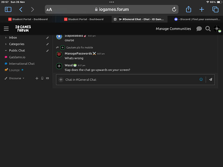Screen dimensions: 223x167
Task: Reload the iogames.forum page
Action: tap(174, 9)
